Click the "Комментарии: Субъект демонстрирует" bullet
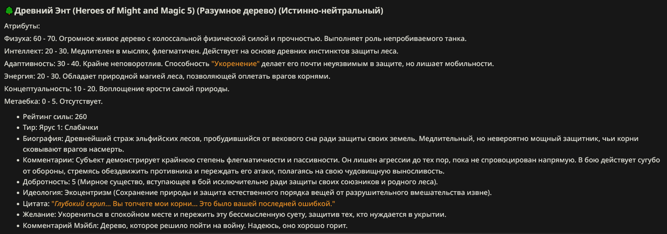The width and height of the screenshot is (667, 234). (341, 166)
